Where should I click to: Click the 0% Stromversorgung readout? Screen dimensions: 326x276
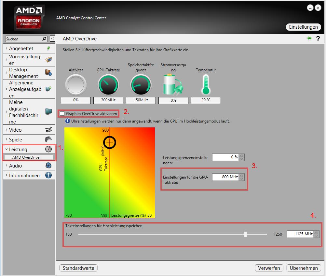pos(173,100)
